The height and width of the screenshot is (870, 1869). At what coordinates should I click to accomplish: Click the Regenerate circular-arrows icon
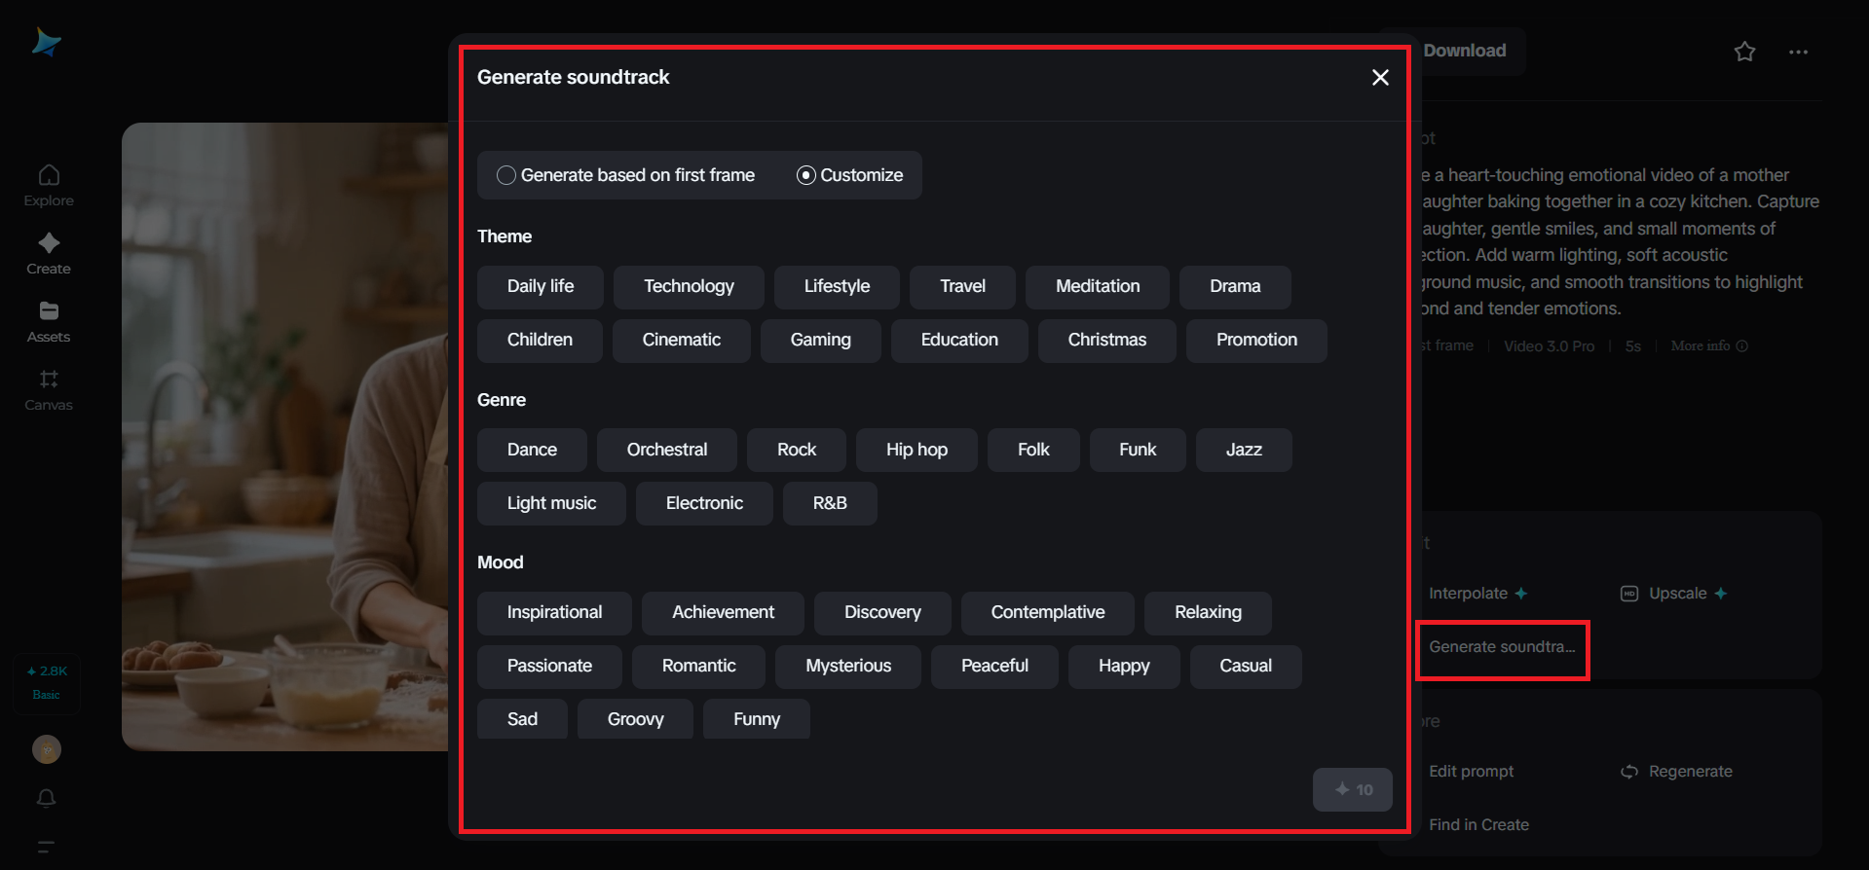pyautogui.click(x=1628, y=771)
